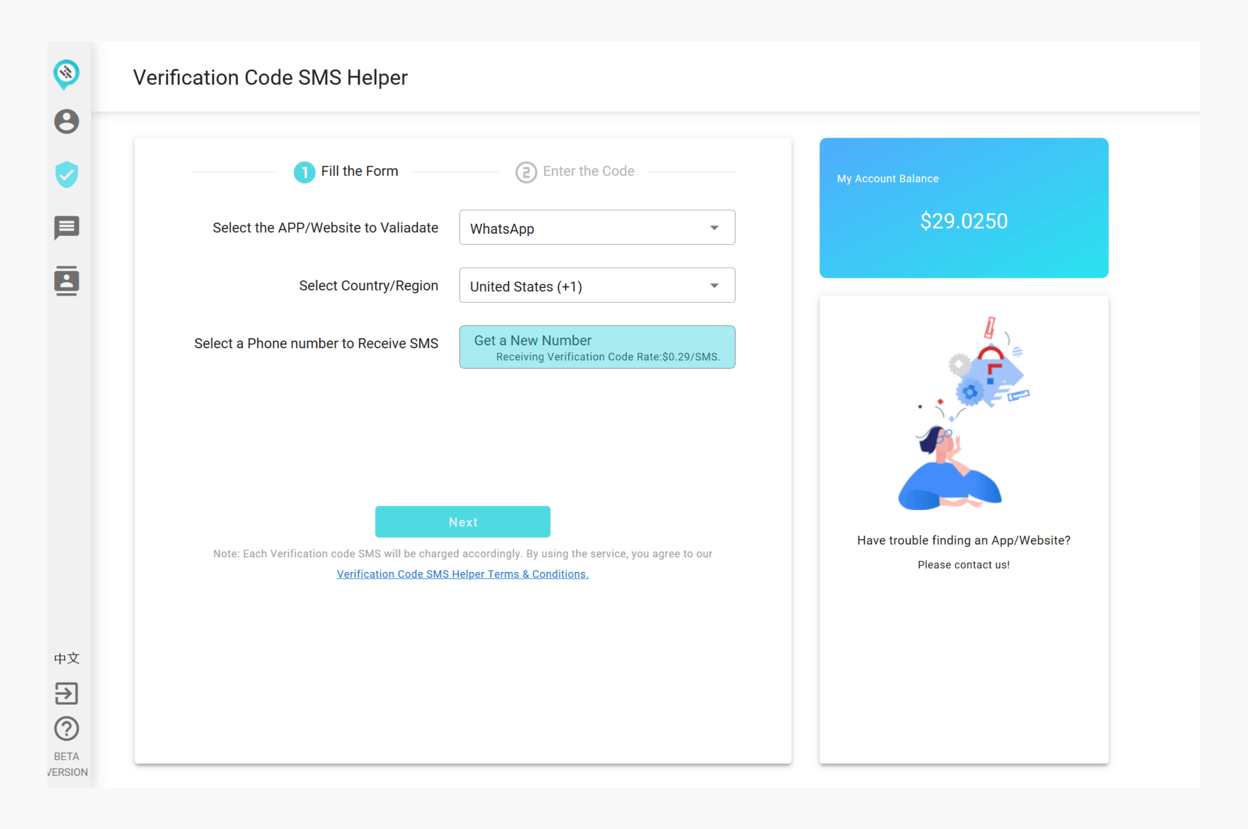
Task: Click the Next button to proceed
Action: click(463, 522)
